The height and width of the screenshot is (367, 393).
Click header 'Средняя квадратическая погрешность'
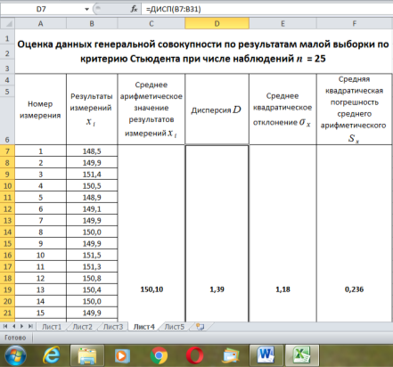(x=355, y=110)
